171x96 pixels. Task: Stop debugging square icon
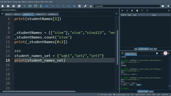74,6
